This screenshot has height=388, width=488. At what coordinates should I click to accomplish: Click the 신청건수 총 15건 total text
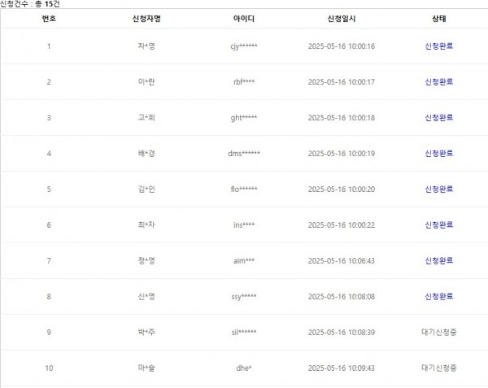tap(29, 4)
